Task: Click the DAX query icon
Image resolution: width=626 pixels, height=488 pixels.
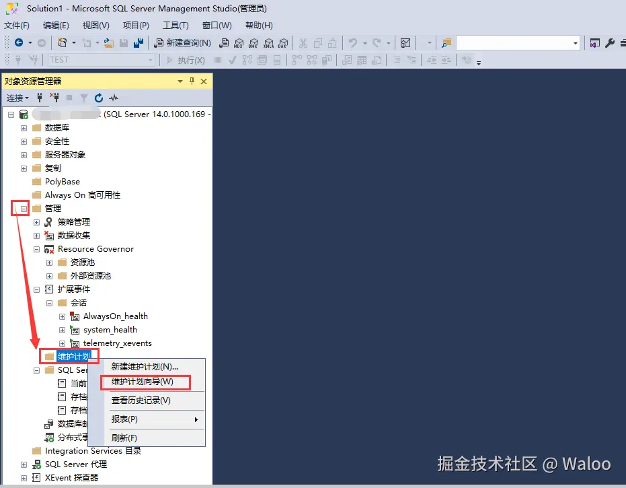Action: click(x=283, y=43)
